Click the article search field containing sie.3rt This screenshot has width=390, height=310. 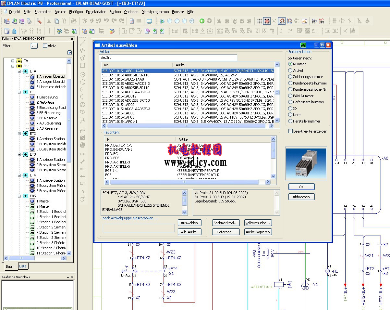168,58
